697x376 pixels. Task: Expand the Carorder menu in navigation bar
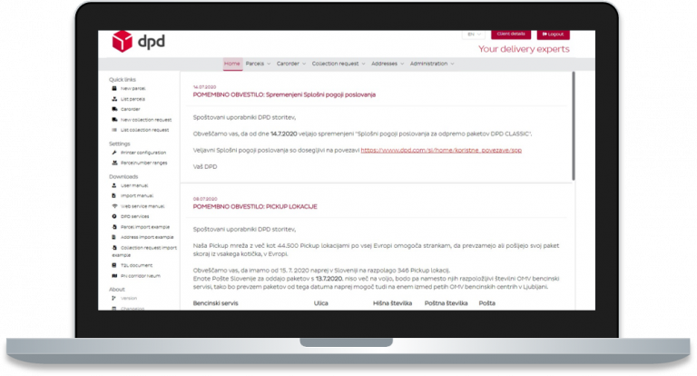click(x=291, y=64)
